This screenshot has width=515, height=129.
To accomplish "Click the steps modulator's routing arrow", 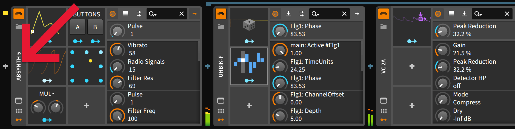I will (249, 81).
